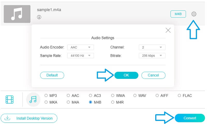207x124 pixels.
Task: Pick the WAV output format
Action: [135, 95]
